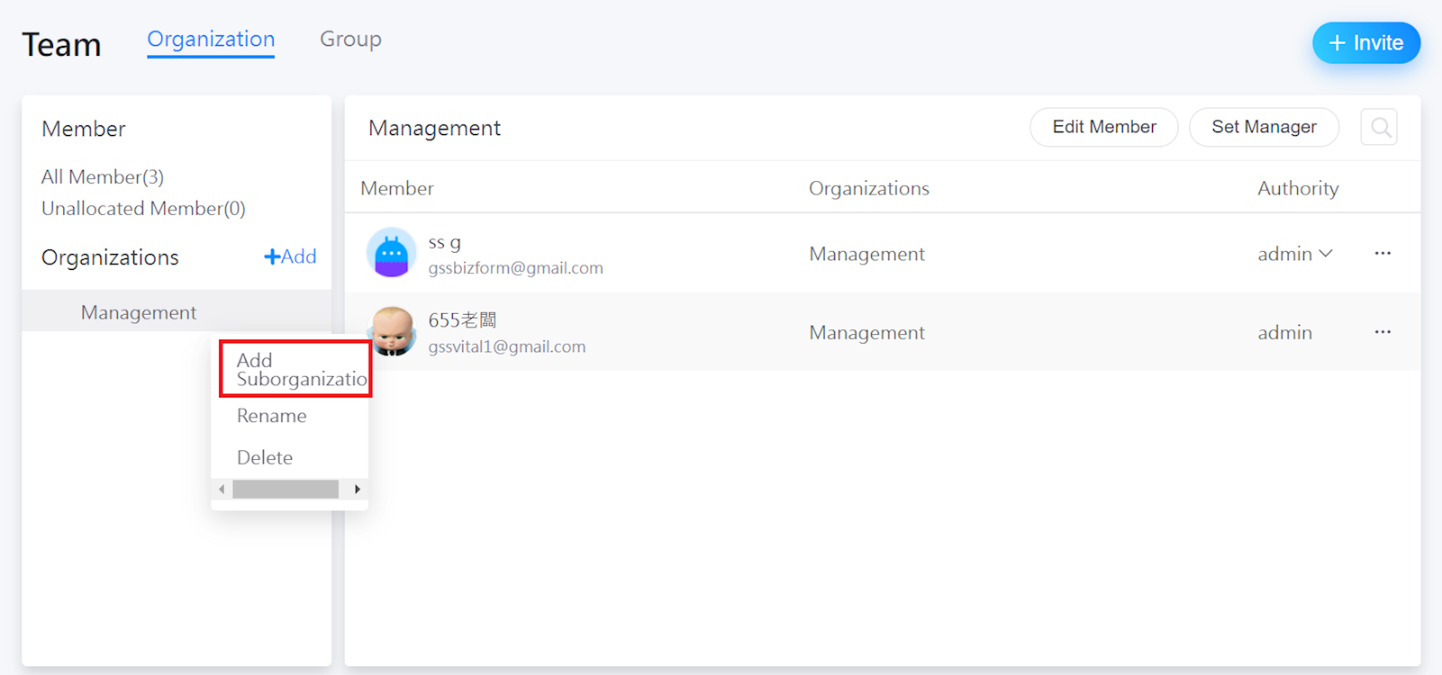Open the member search icon
The image size is (1442, 675).
pyautogui.click(x=1379, y=128)
